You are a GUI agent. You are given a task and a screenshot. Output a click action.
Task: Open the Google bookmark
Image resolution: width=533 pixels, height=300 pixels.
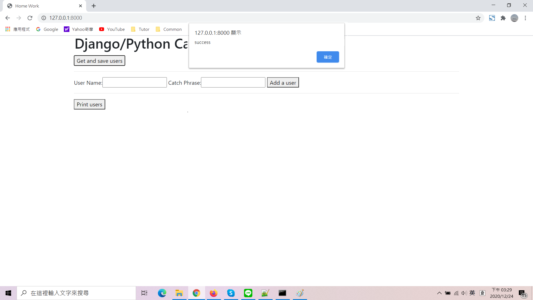(47, 29)
